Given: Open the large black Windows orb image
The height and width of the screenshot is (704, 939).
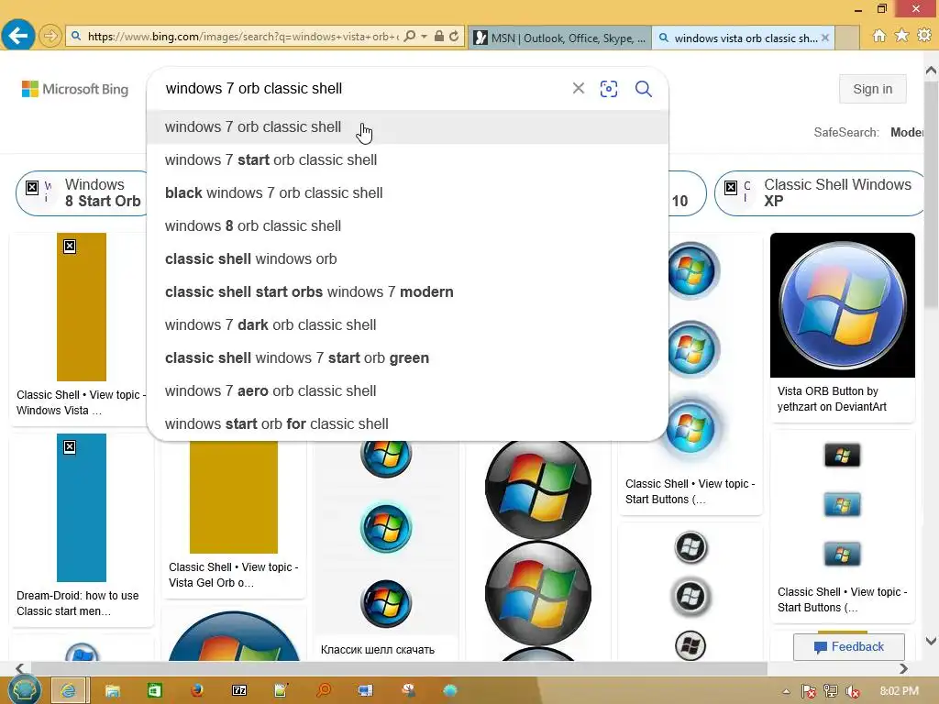Looking at the screenshot, I should (537, 488).
